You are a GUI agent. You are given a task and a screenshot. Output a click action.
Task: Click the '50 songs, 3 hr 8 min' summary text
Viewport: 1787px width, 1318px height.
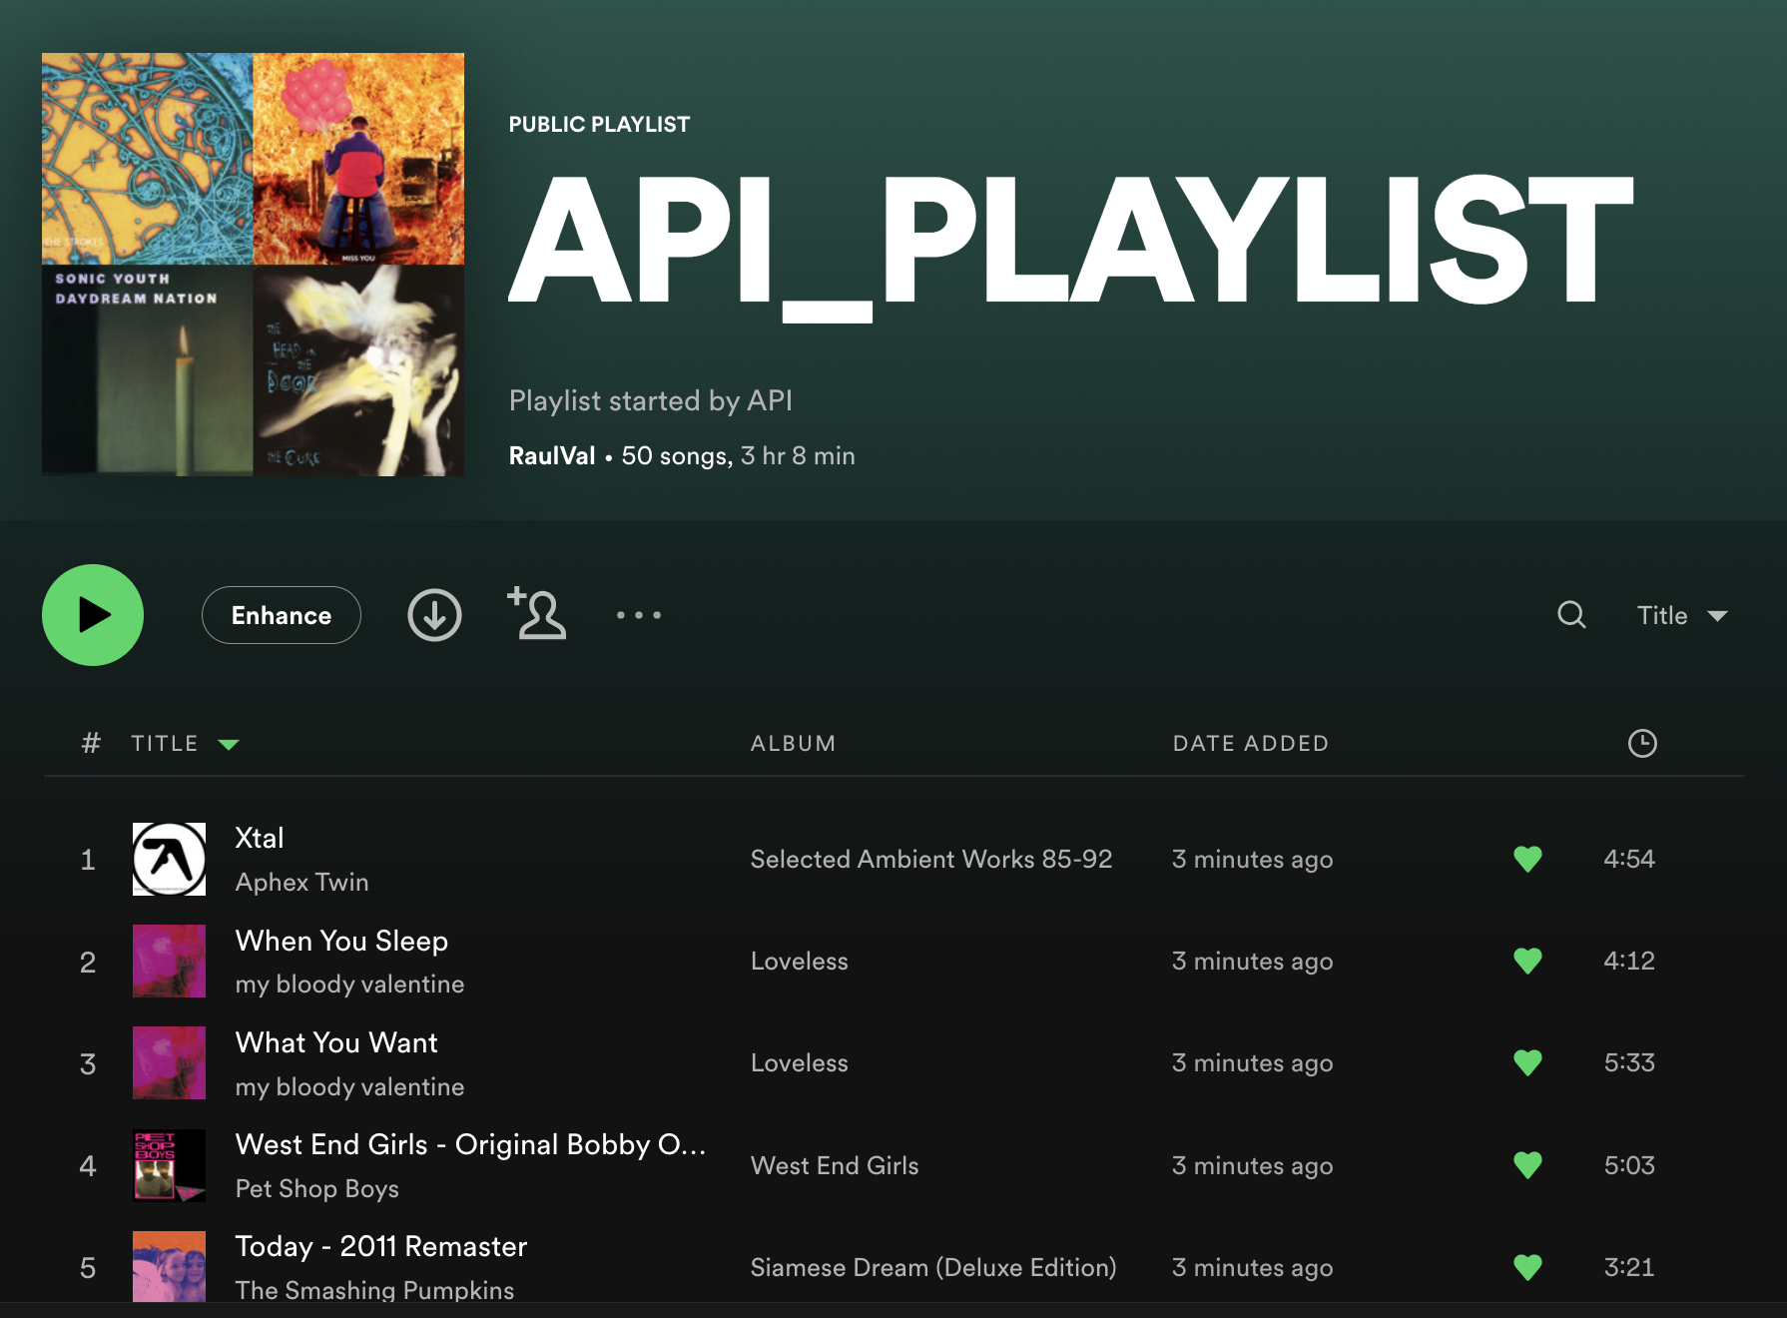[738, 455]
